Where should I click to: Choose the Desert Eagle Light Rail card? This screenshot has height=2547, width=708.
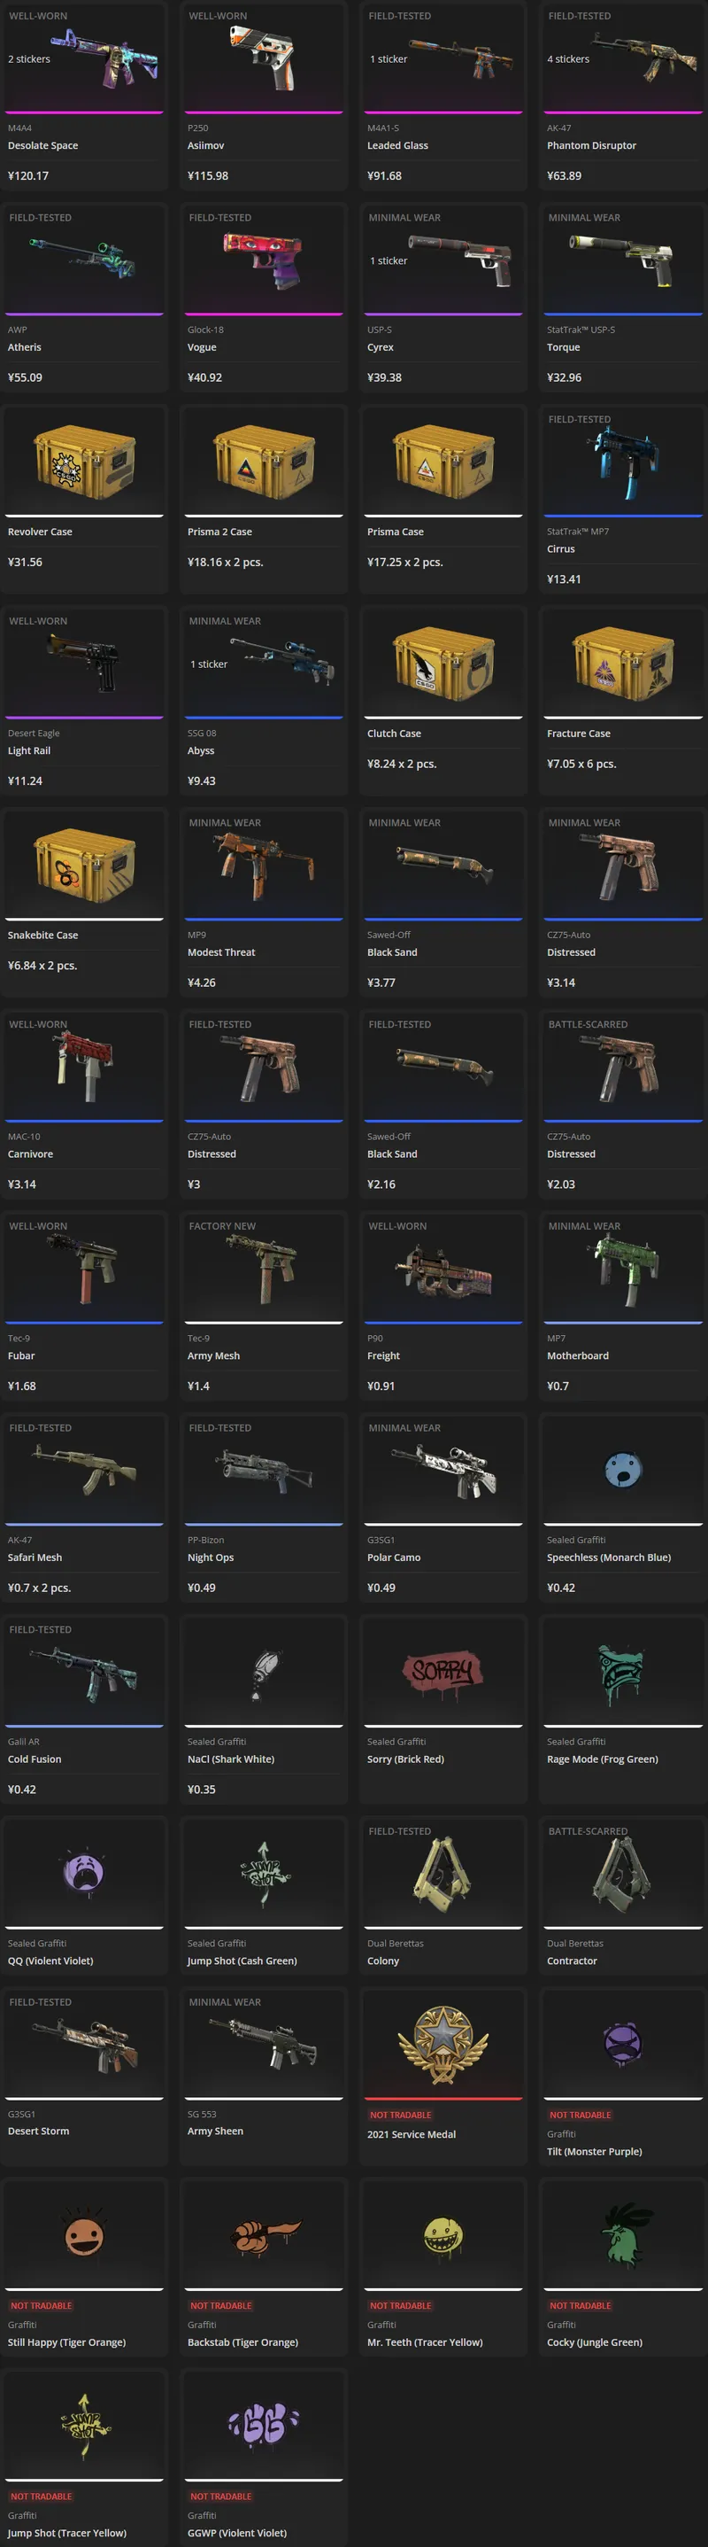84,701
